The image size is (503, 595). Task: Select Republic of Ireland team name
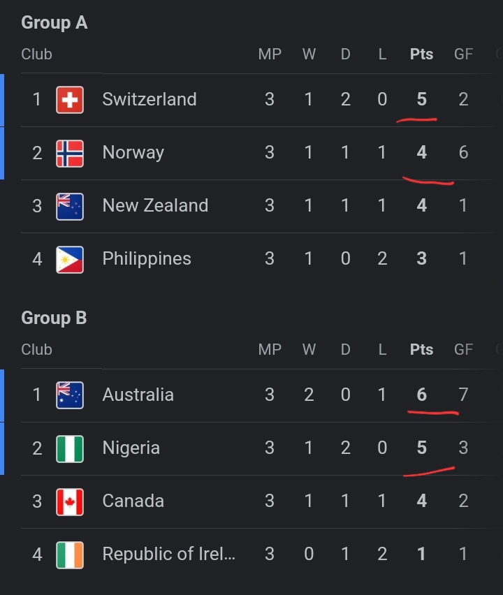coord(169,554)
